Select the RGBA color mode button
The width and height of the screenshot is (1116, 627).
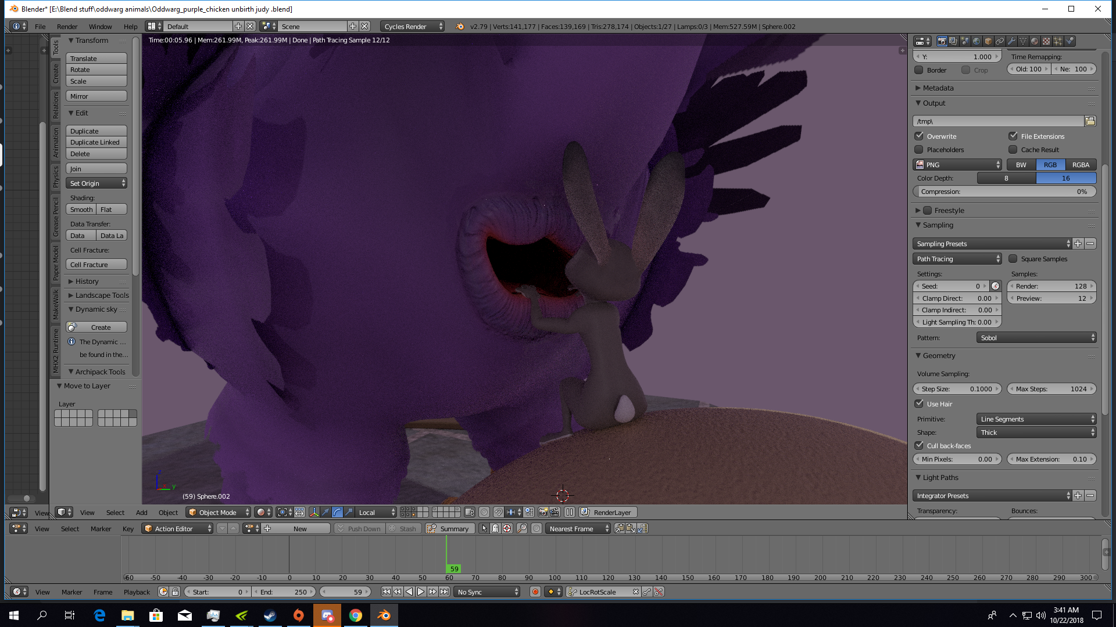tap(1081, 165)
